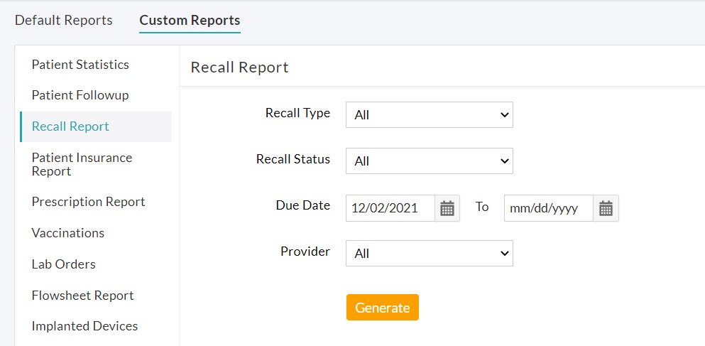Open calendar picker for Due Date start
Image resolution: width=705 pixels, height=346 pixels.
(x=447, y=208)
